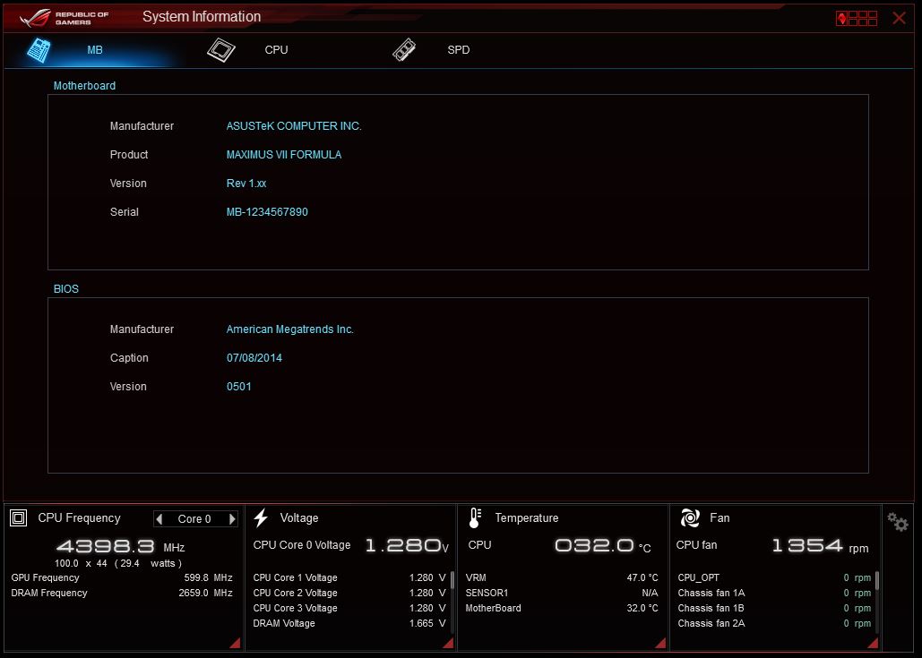Click the Republic of Gamers logo
Screen dimensions: 922x658
point(65,18)
